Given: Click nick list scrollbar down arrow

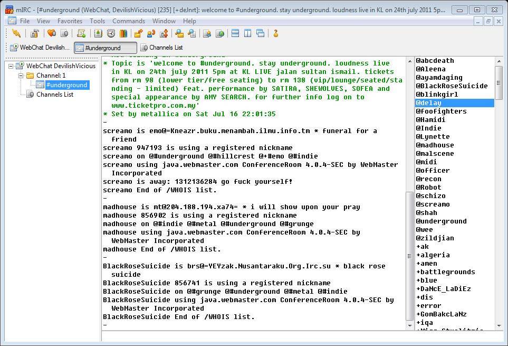Looking at the screenshot, I should point(499,325).
